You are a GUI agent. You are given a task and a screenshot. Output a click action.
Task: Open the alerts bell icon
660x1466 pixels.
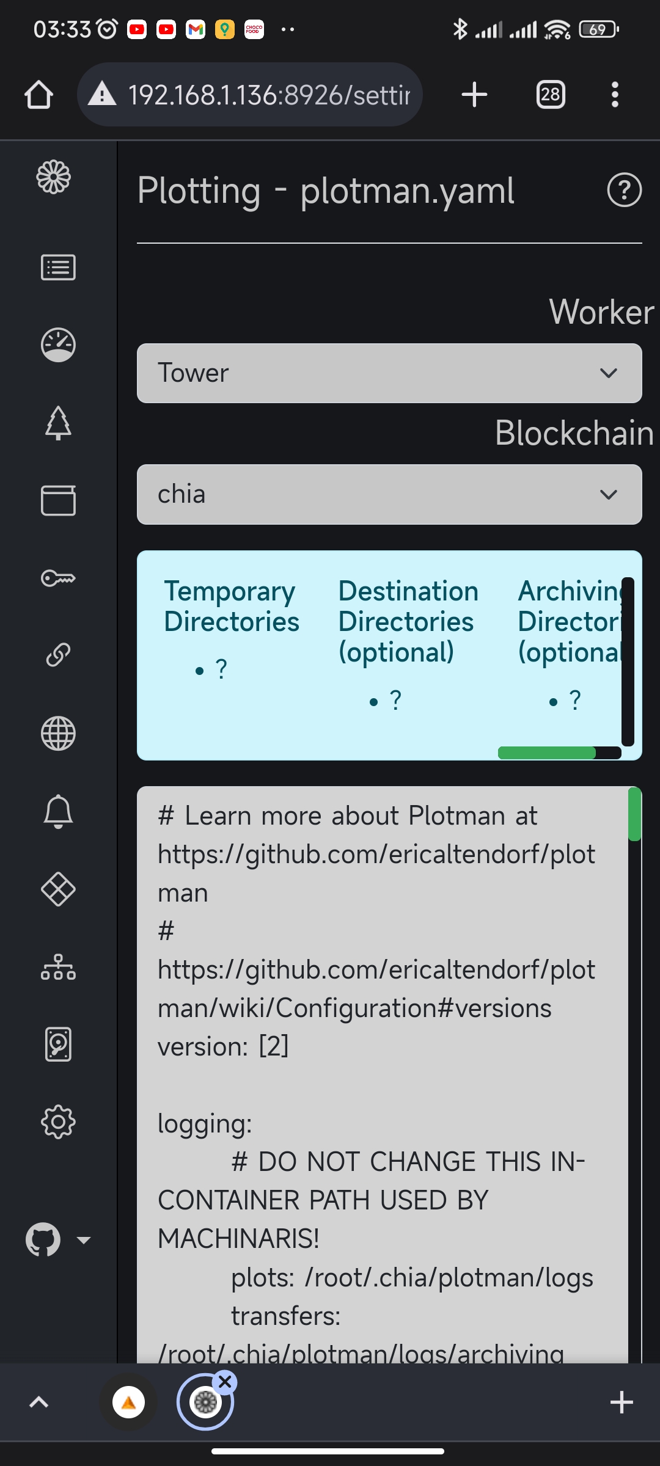[58, 811]
